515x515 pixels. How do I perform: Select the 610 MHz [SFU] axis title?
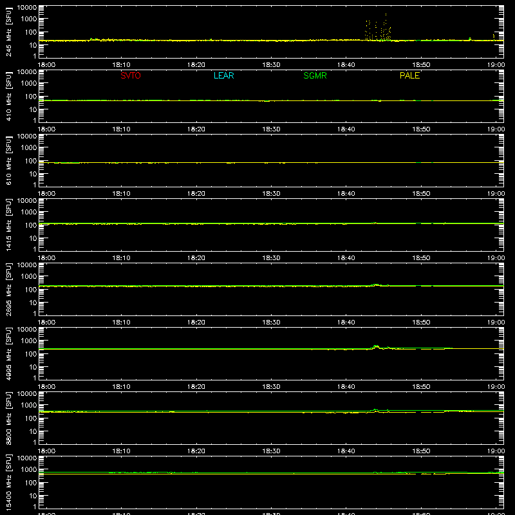[9, 160]
